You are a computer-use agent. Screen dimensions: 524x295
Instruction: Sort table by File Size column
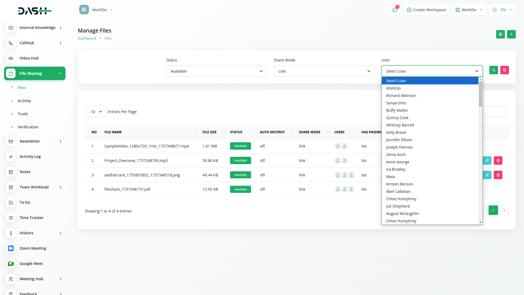pyautogui.click(x=209, y=132)
